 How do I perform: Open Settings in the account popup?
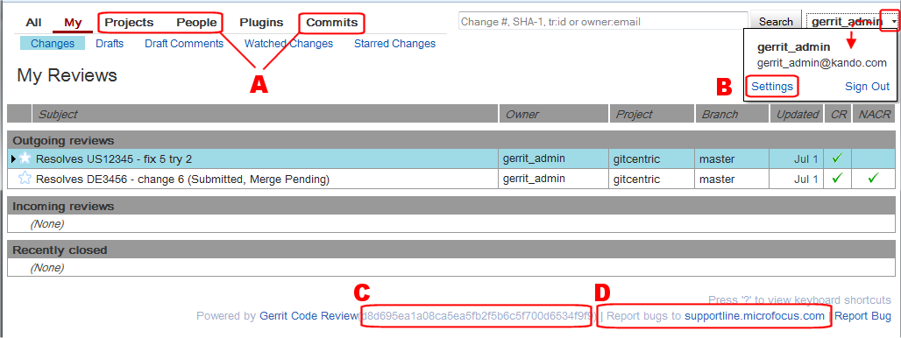click(x=772, y=87)
